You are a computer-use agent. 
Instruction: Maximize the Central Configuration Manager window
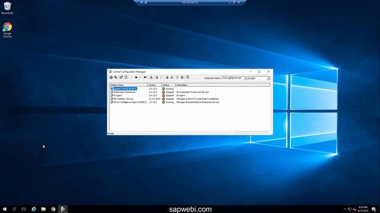(x=259, y=72)
